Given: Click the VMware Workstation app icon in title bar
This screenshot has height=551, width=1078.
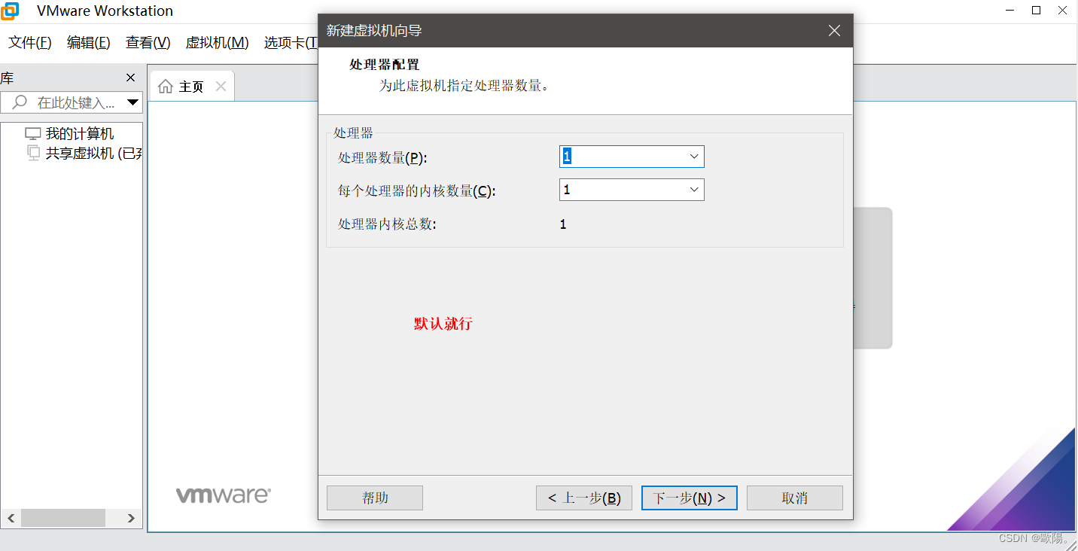Looking at the screenshot, I should tap(9, 11).
